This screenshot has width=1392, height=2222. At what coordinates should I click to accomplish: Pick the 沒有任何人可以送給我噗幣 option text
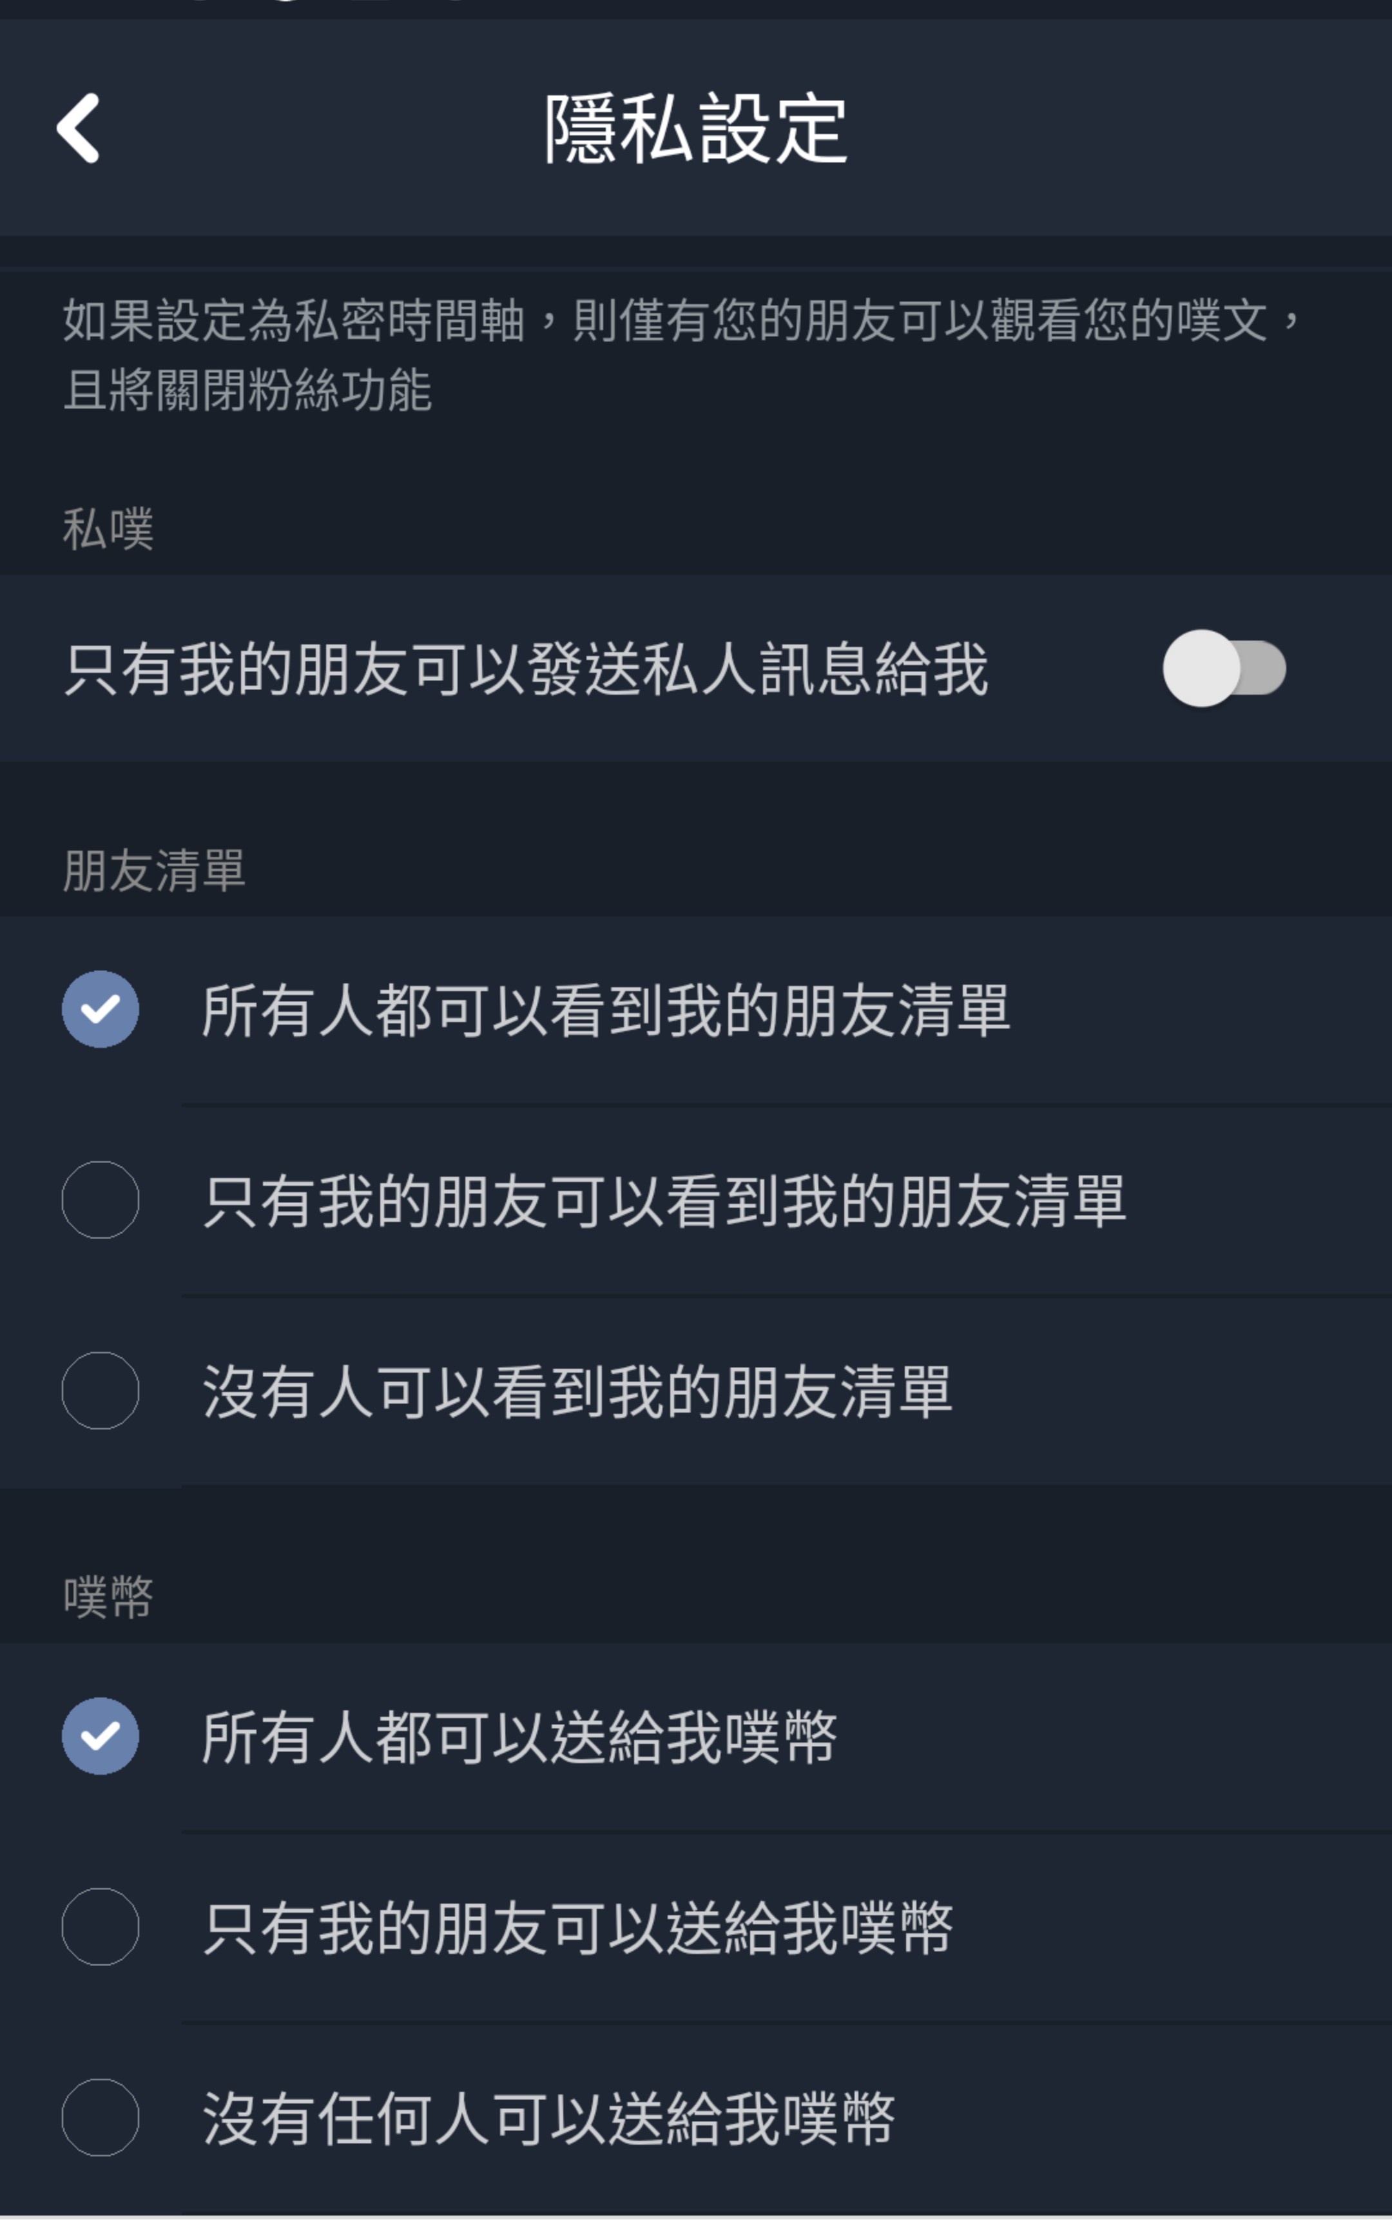click(548, 2119)
